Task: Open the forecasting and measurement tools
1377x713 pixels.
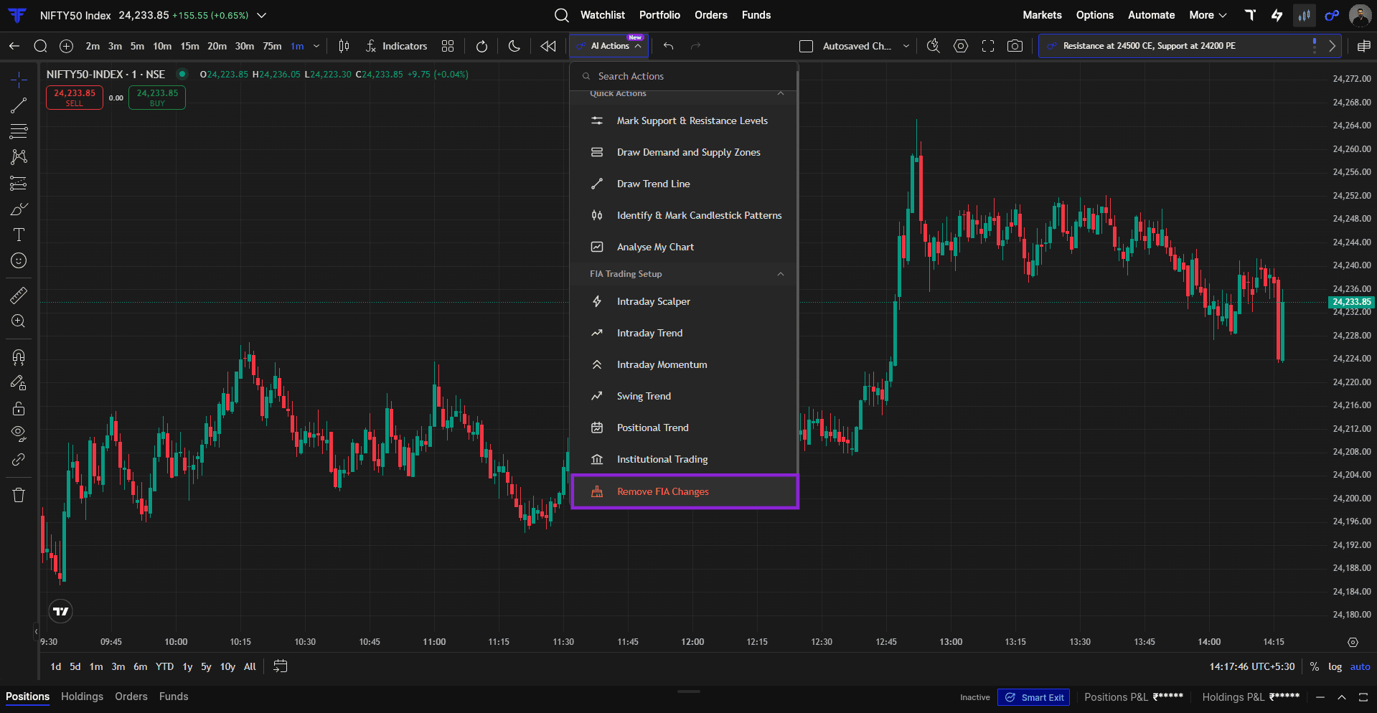Action: pos(19,183)
